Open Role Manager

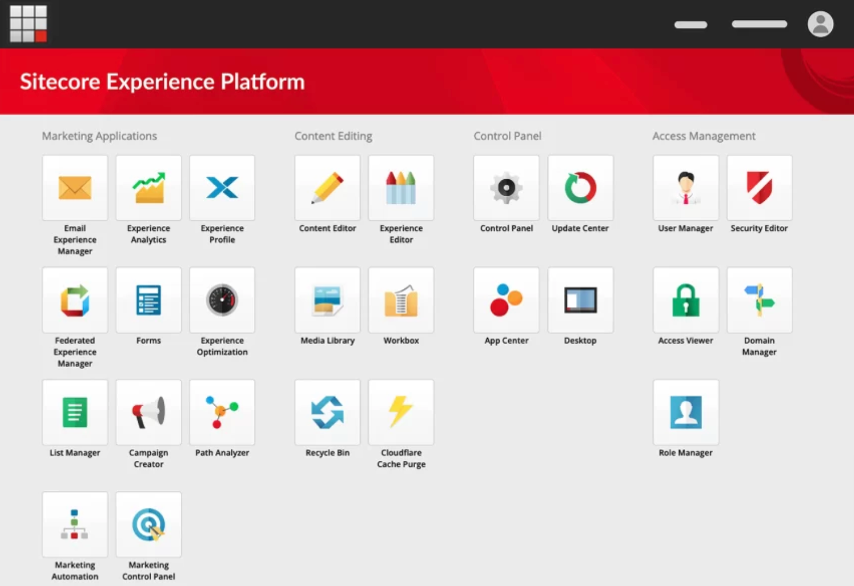(685, 412)
